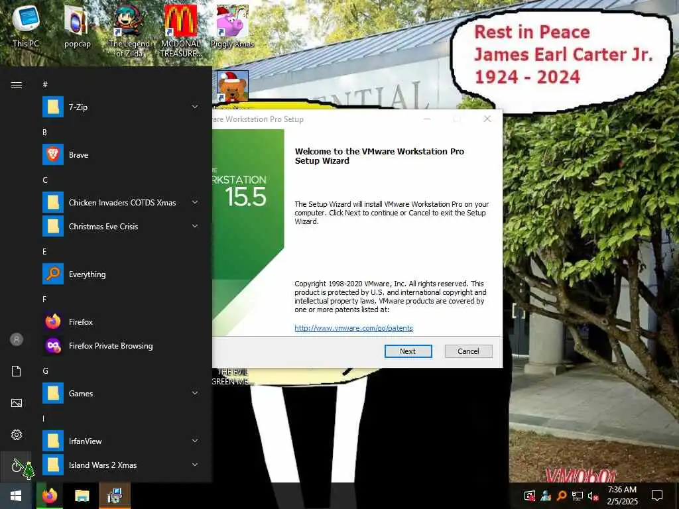This screenshot has height=509, width=679.
Task: Jump to letter G in the Start list
Action: point(45,371)
